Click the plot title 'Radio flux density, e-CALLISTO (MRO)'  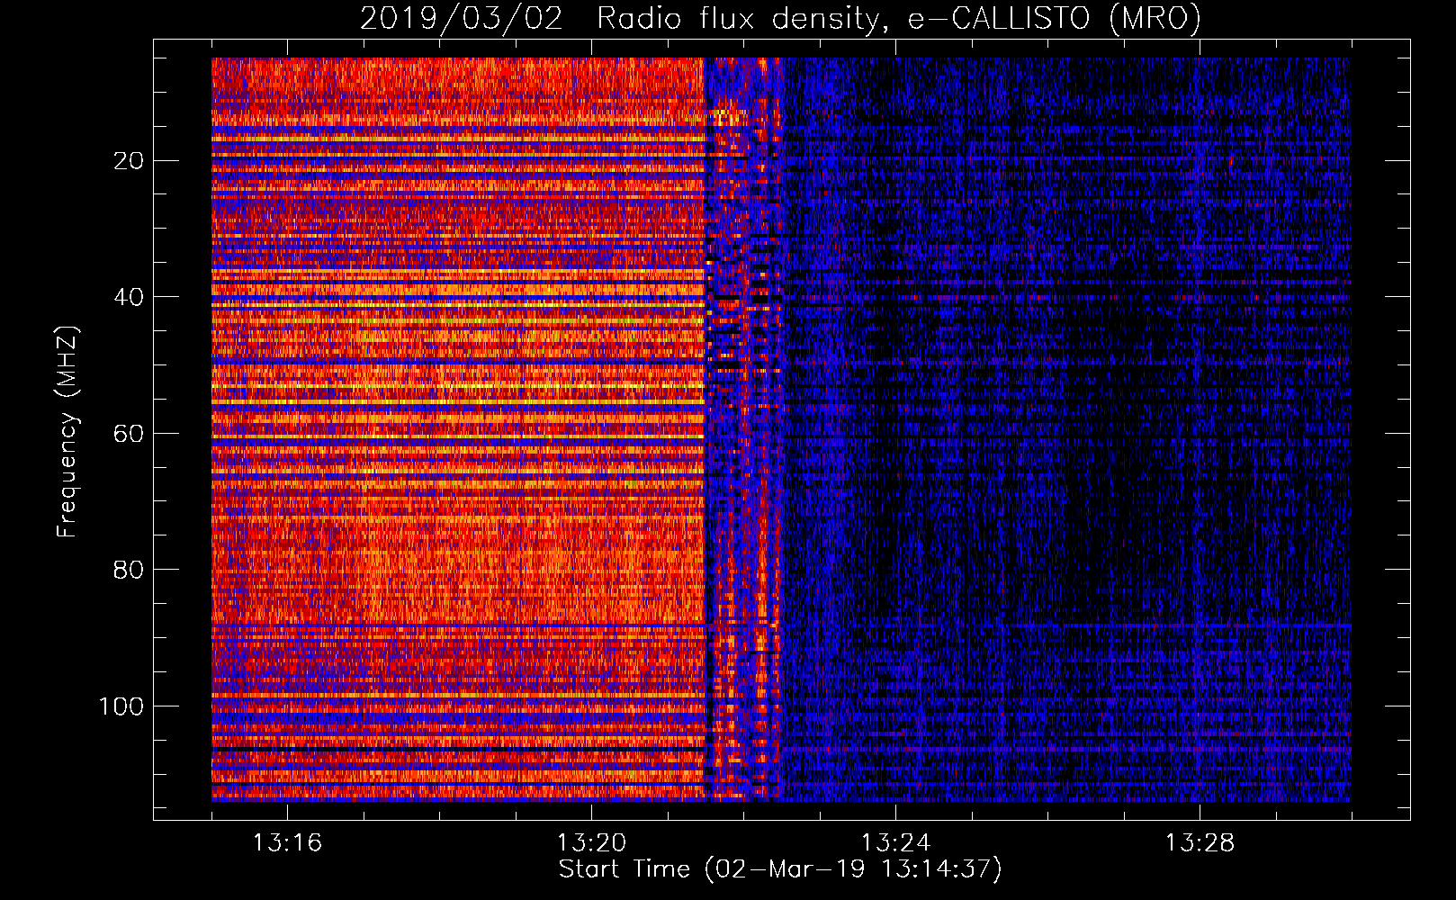[899, 18]
